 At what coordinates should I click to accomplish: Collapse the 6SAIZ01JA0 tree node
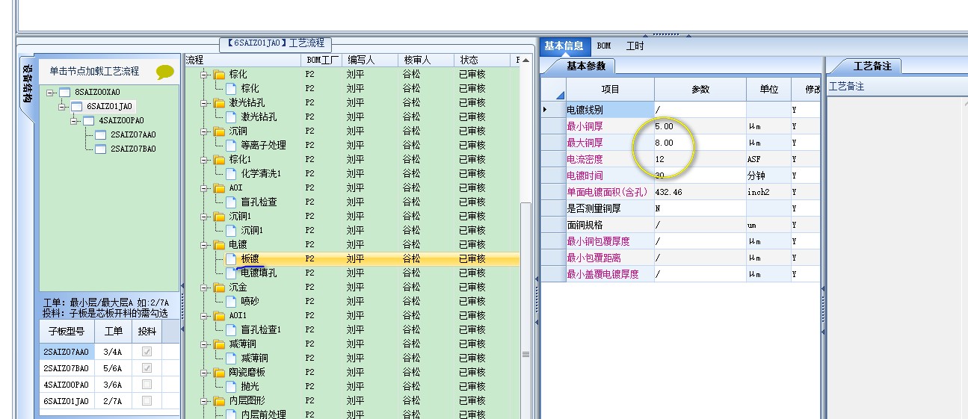point(62,107)
